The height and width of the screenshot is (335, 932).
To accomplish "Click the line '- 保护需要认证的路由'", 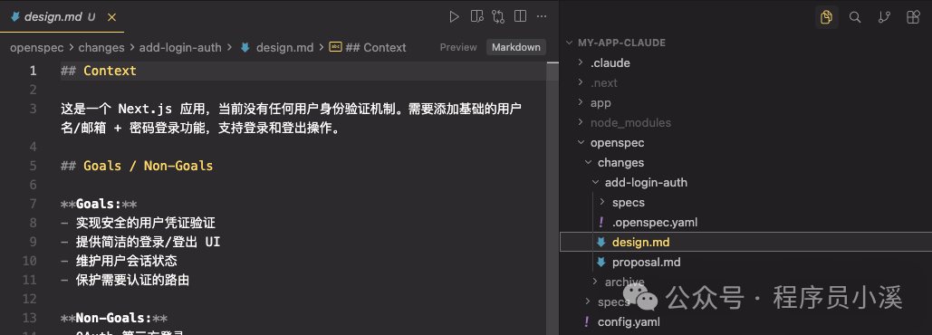I will pyautogui.click(x=125, y=280).
